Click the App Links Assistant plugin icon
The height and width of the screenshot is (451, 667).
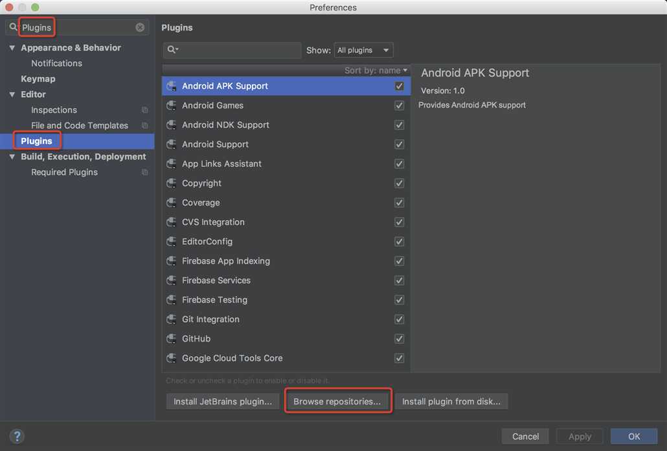pos(172,164)
